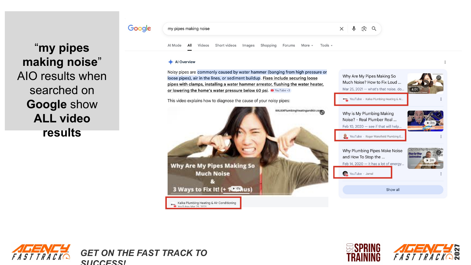Viewport: 471px width, 265px height.
Task: Click the 4:01 video thumbnail
Action: pos(425,84)
